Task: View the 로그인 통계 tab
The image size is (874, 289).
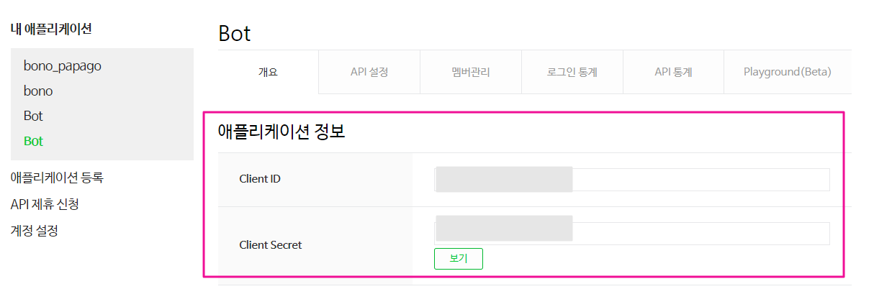Action: [x=572, y=72]
